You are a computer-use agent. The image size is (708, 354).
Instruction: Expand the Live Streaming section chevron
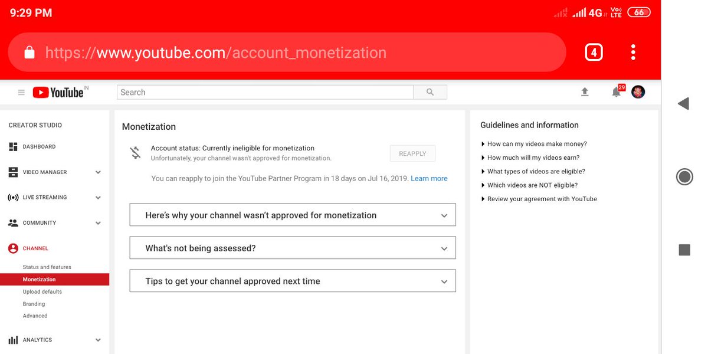pyautogui.click(x=98, y=198)
